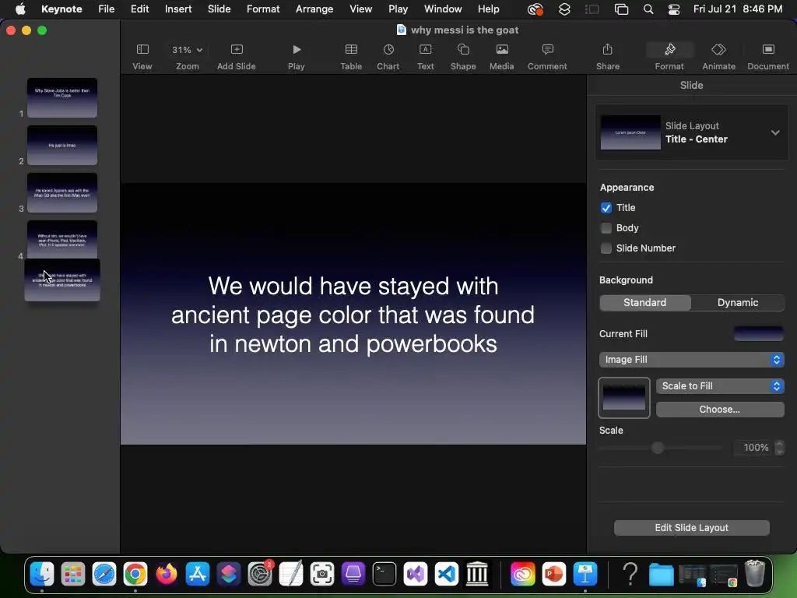Open the Insert menu
The height and width of the screenshot is (598, 797).
pos(178,9)
